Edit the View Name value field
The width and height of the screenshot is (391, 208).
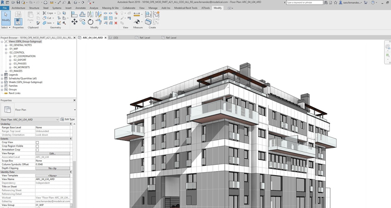[x=53, y=179]
